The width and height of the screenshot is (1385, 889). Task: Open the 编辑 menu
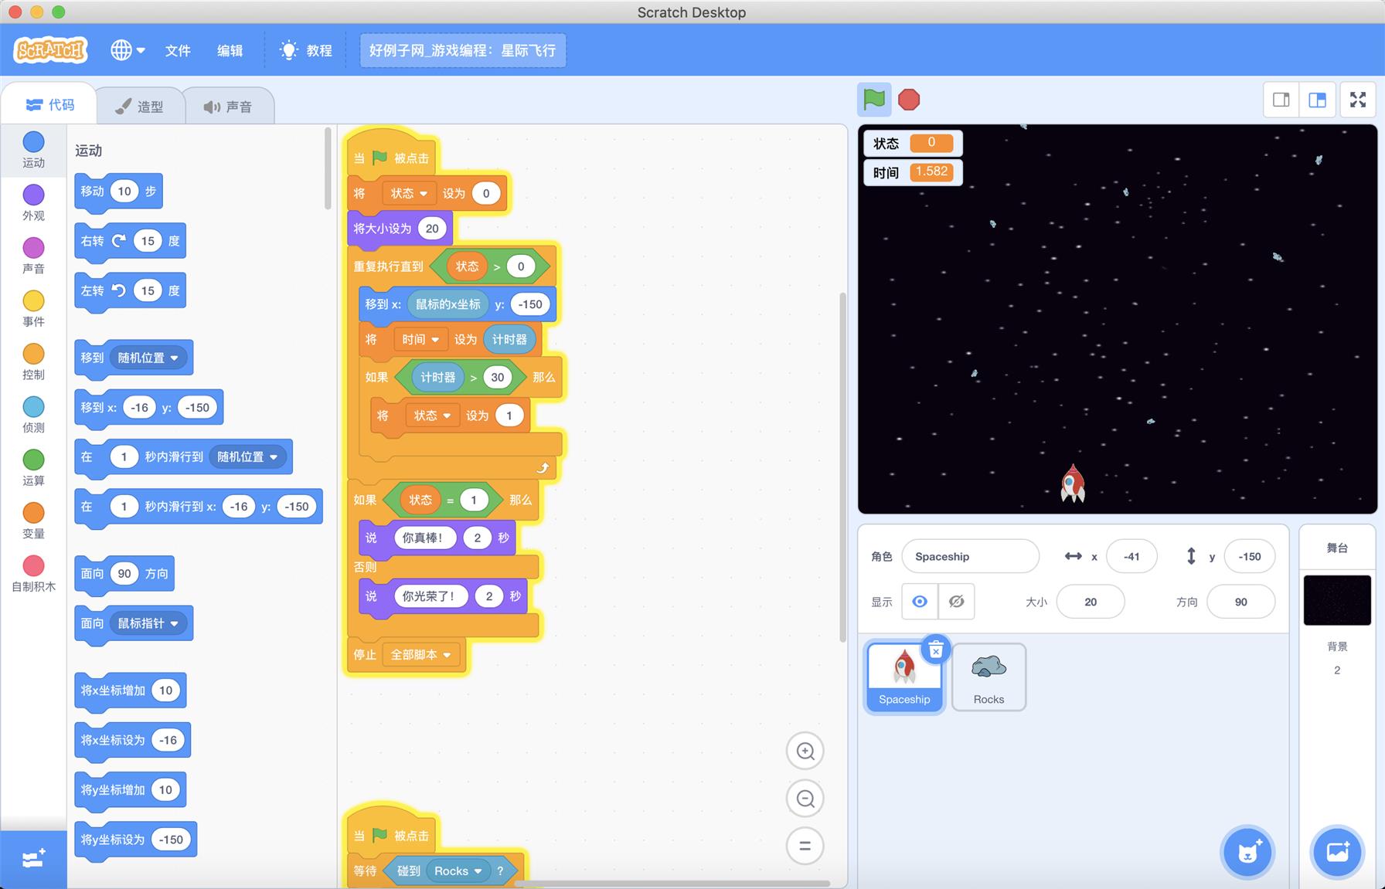coord(230,50)
